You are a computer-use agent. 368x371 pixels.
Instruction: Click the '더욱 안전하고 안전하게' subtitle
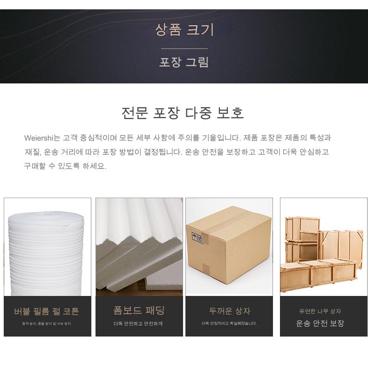[x=138, y=323]
